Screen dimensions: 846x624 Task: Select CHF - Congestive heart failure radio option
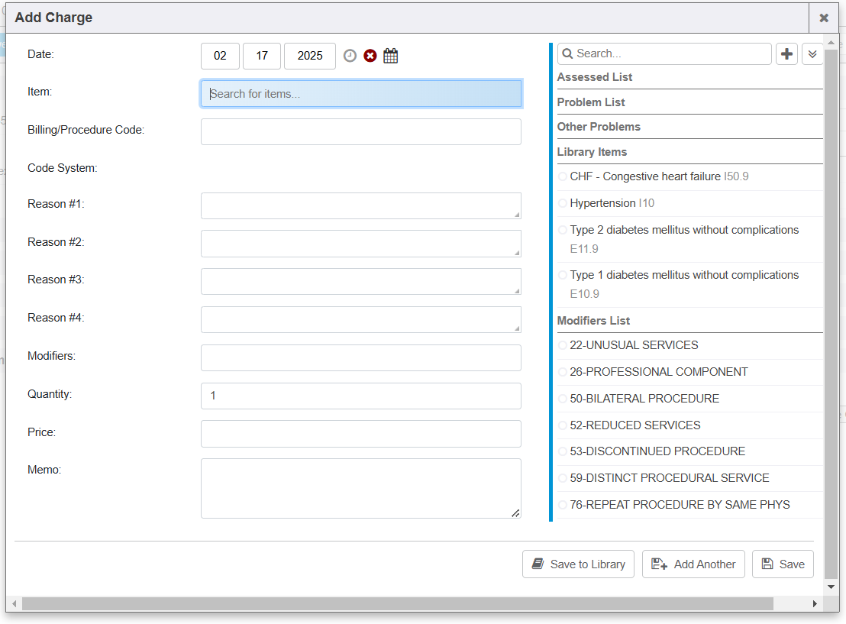563,177
